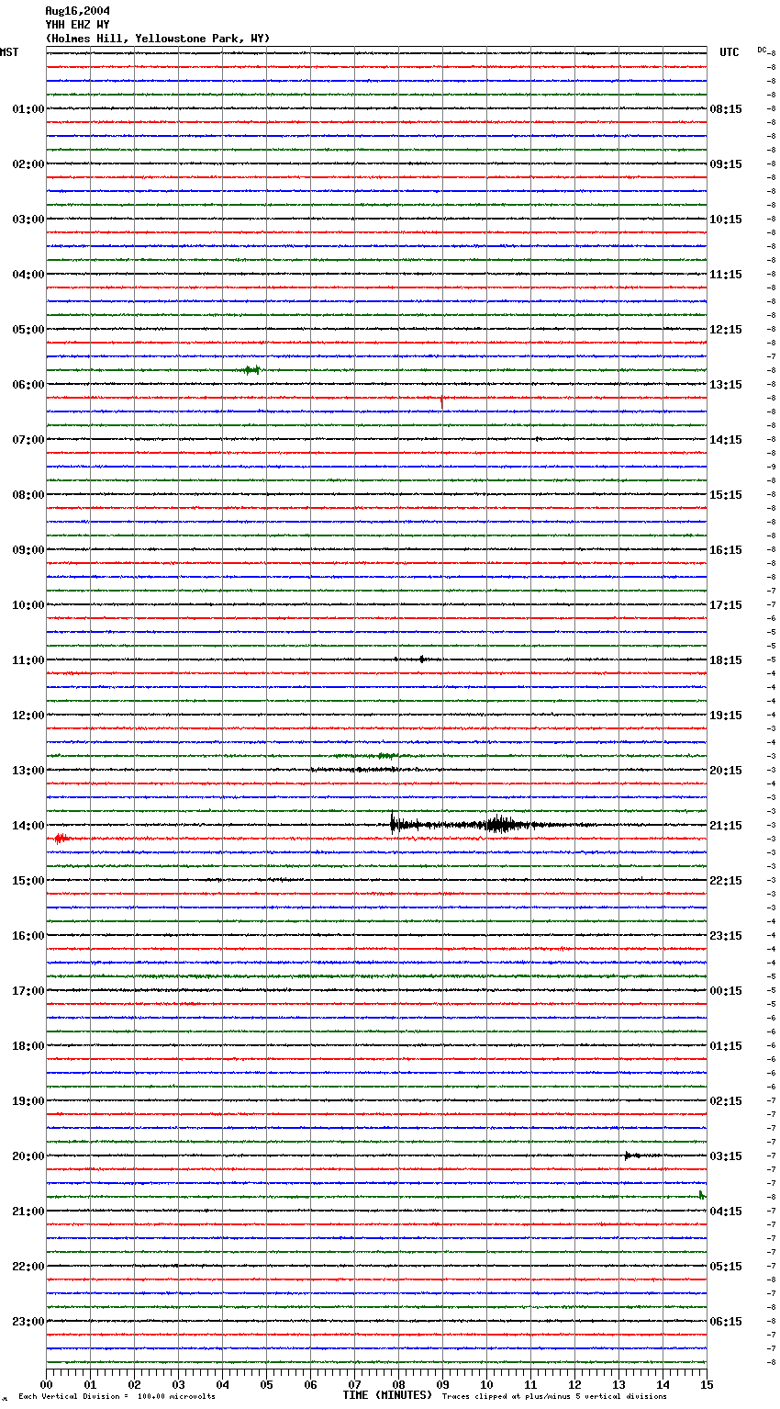Select the MST hour label '19:00'

pyautogui.click(x=28, y=1101)
